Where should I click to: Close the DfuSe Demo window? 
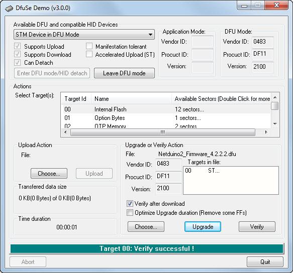pyautogui.click(x=276, y=5)
